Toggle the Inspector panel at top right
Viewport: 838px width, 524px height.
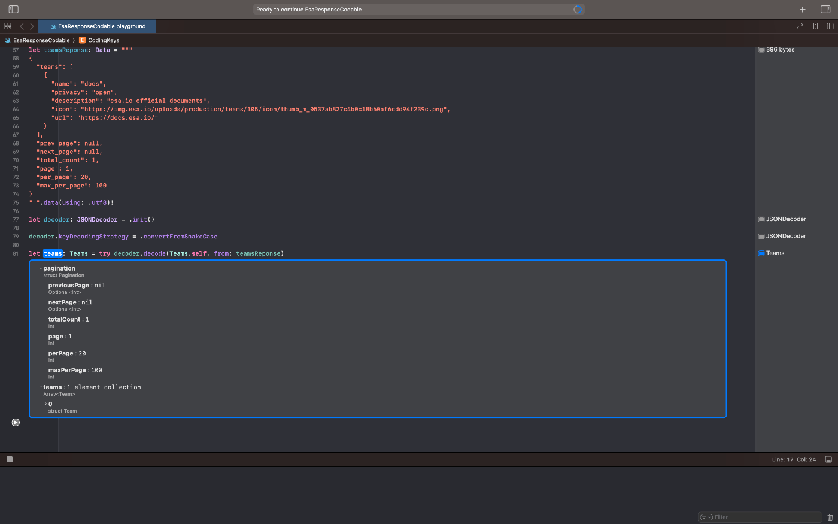(x=825, y=9)
